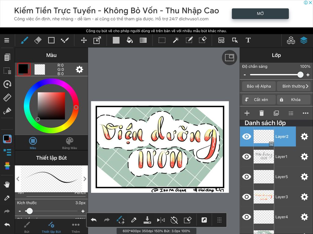
Task: Toggle visibility of Layer3
Action: click(x=247, y=197)
